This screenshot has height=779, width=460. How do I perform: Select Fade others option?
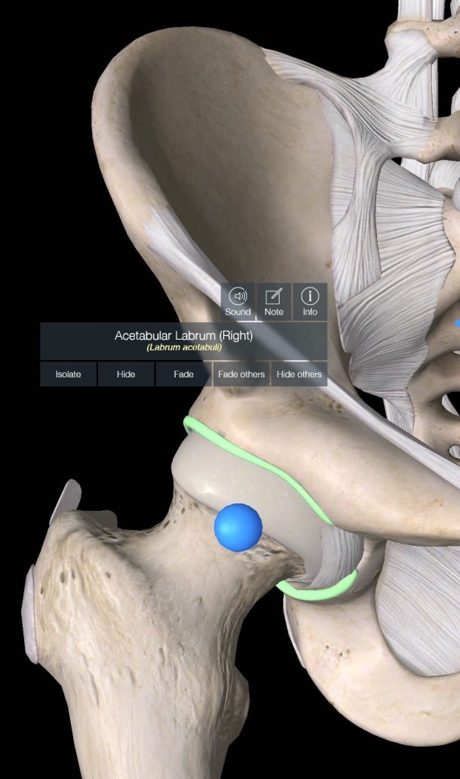tap(241, 374)
